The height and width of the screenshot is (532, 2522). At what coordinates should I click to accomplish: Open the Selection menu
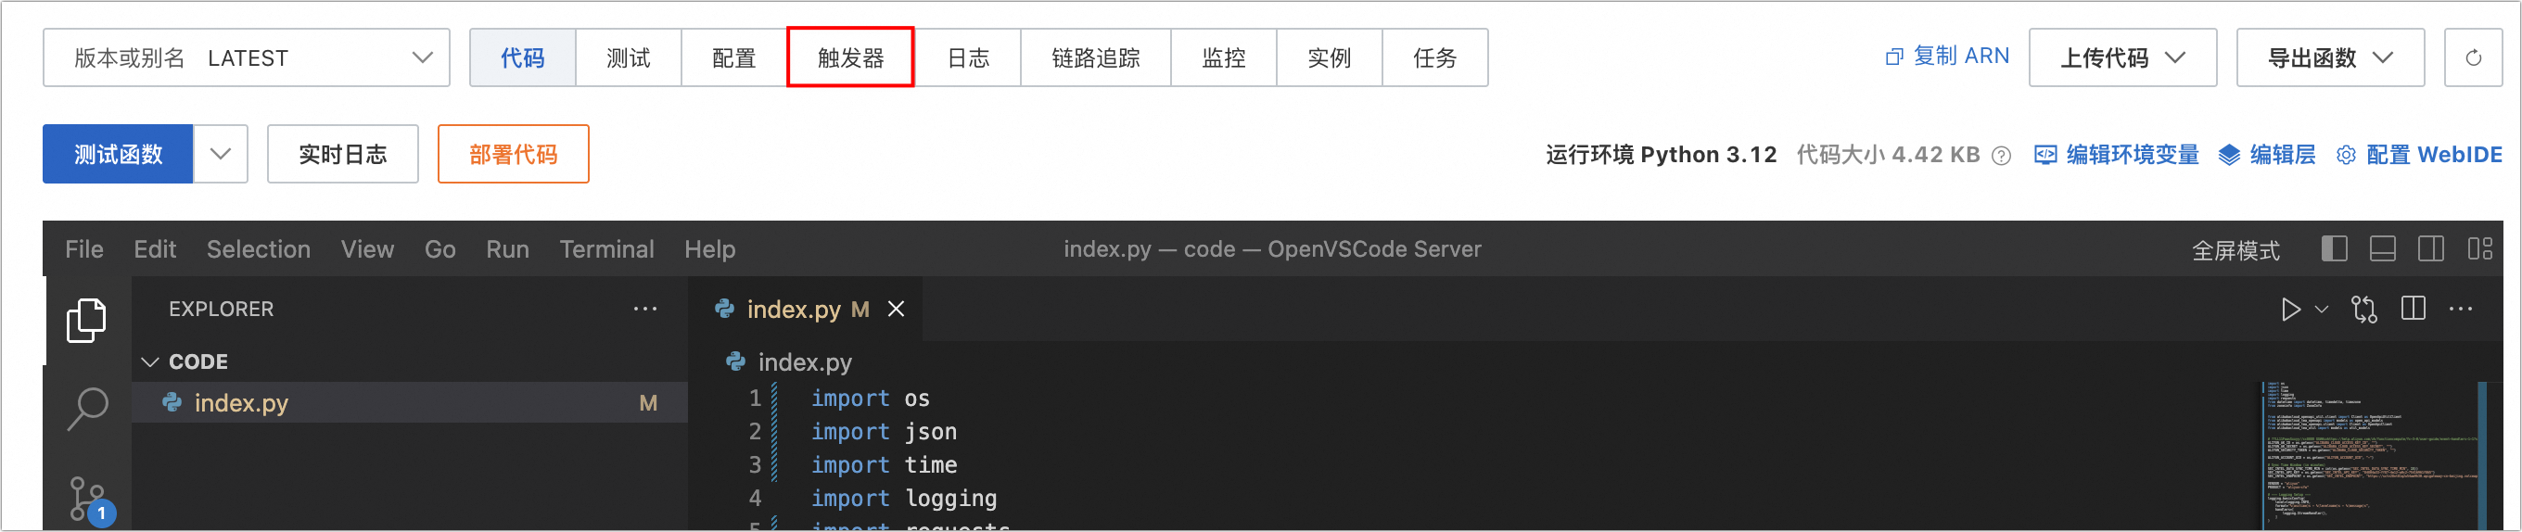tap(259, 249)
